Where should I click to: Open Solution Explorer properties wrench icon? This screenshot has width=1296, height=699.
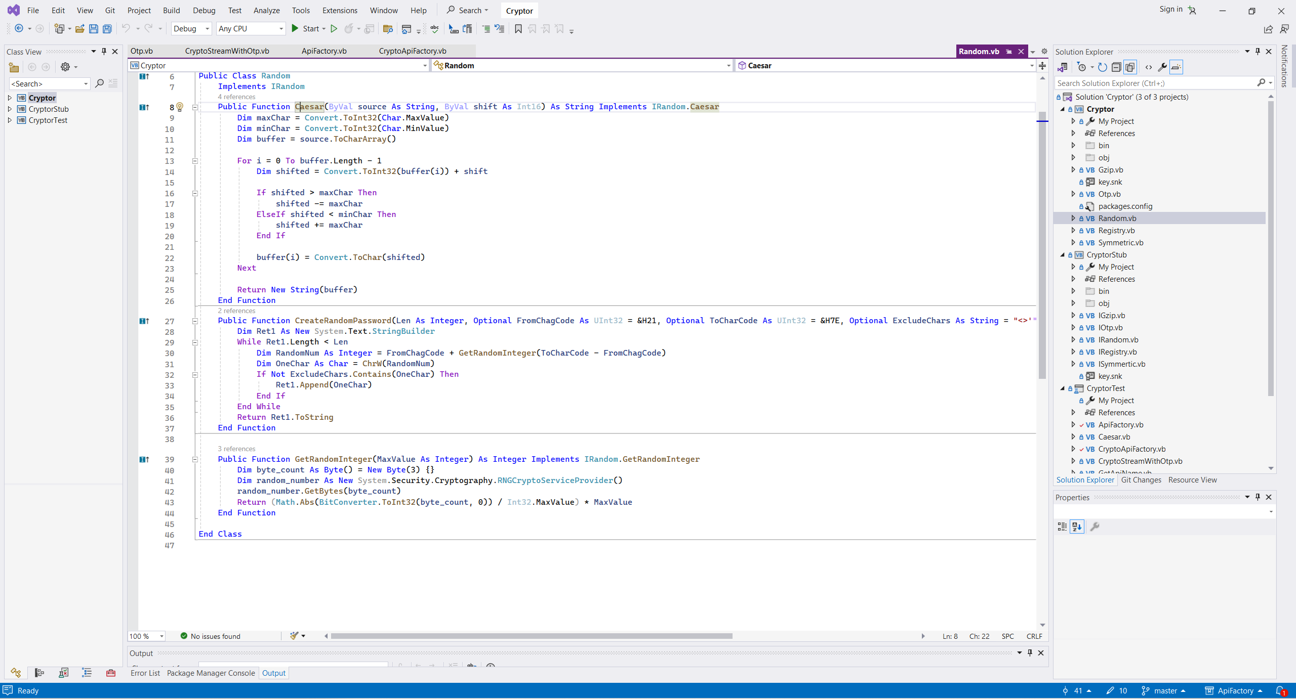(x=1162, y=67)
